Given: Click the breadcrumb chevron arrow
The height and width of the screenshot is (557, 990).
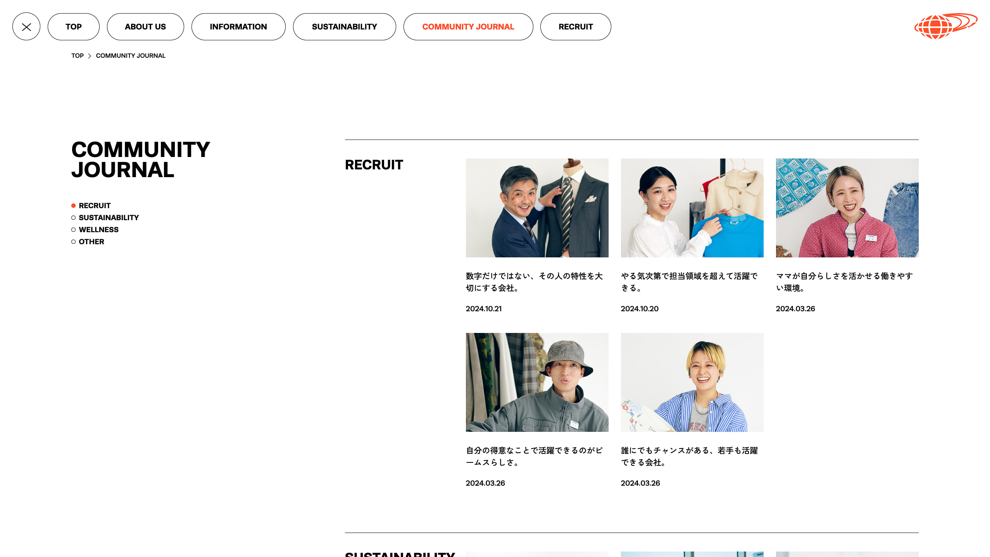Looking at the screenshot, I should coord(90,56).
